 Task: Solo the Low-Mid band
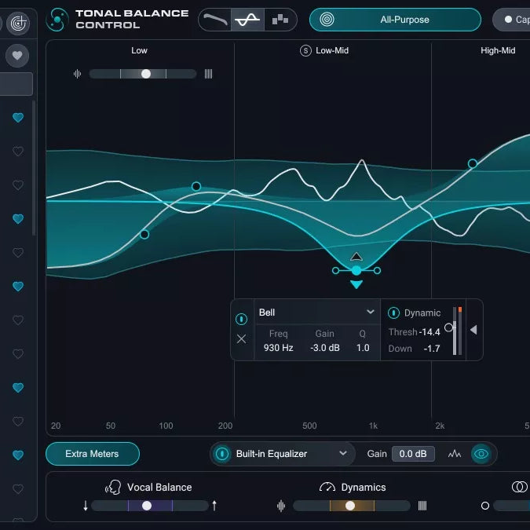[305, 51]
